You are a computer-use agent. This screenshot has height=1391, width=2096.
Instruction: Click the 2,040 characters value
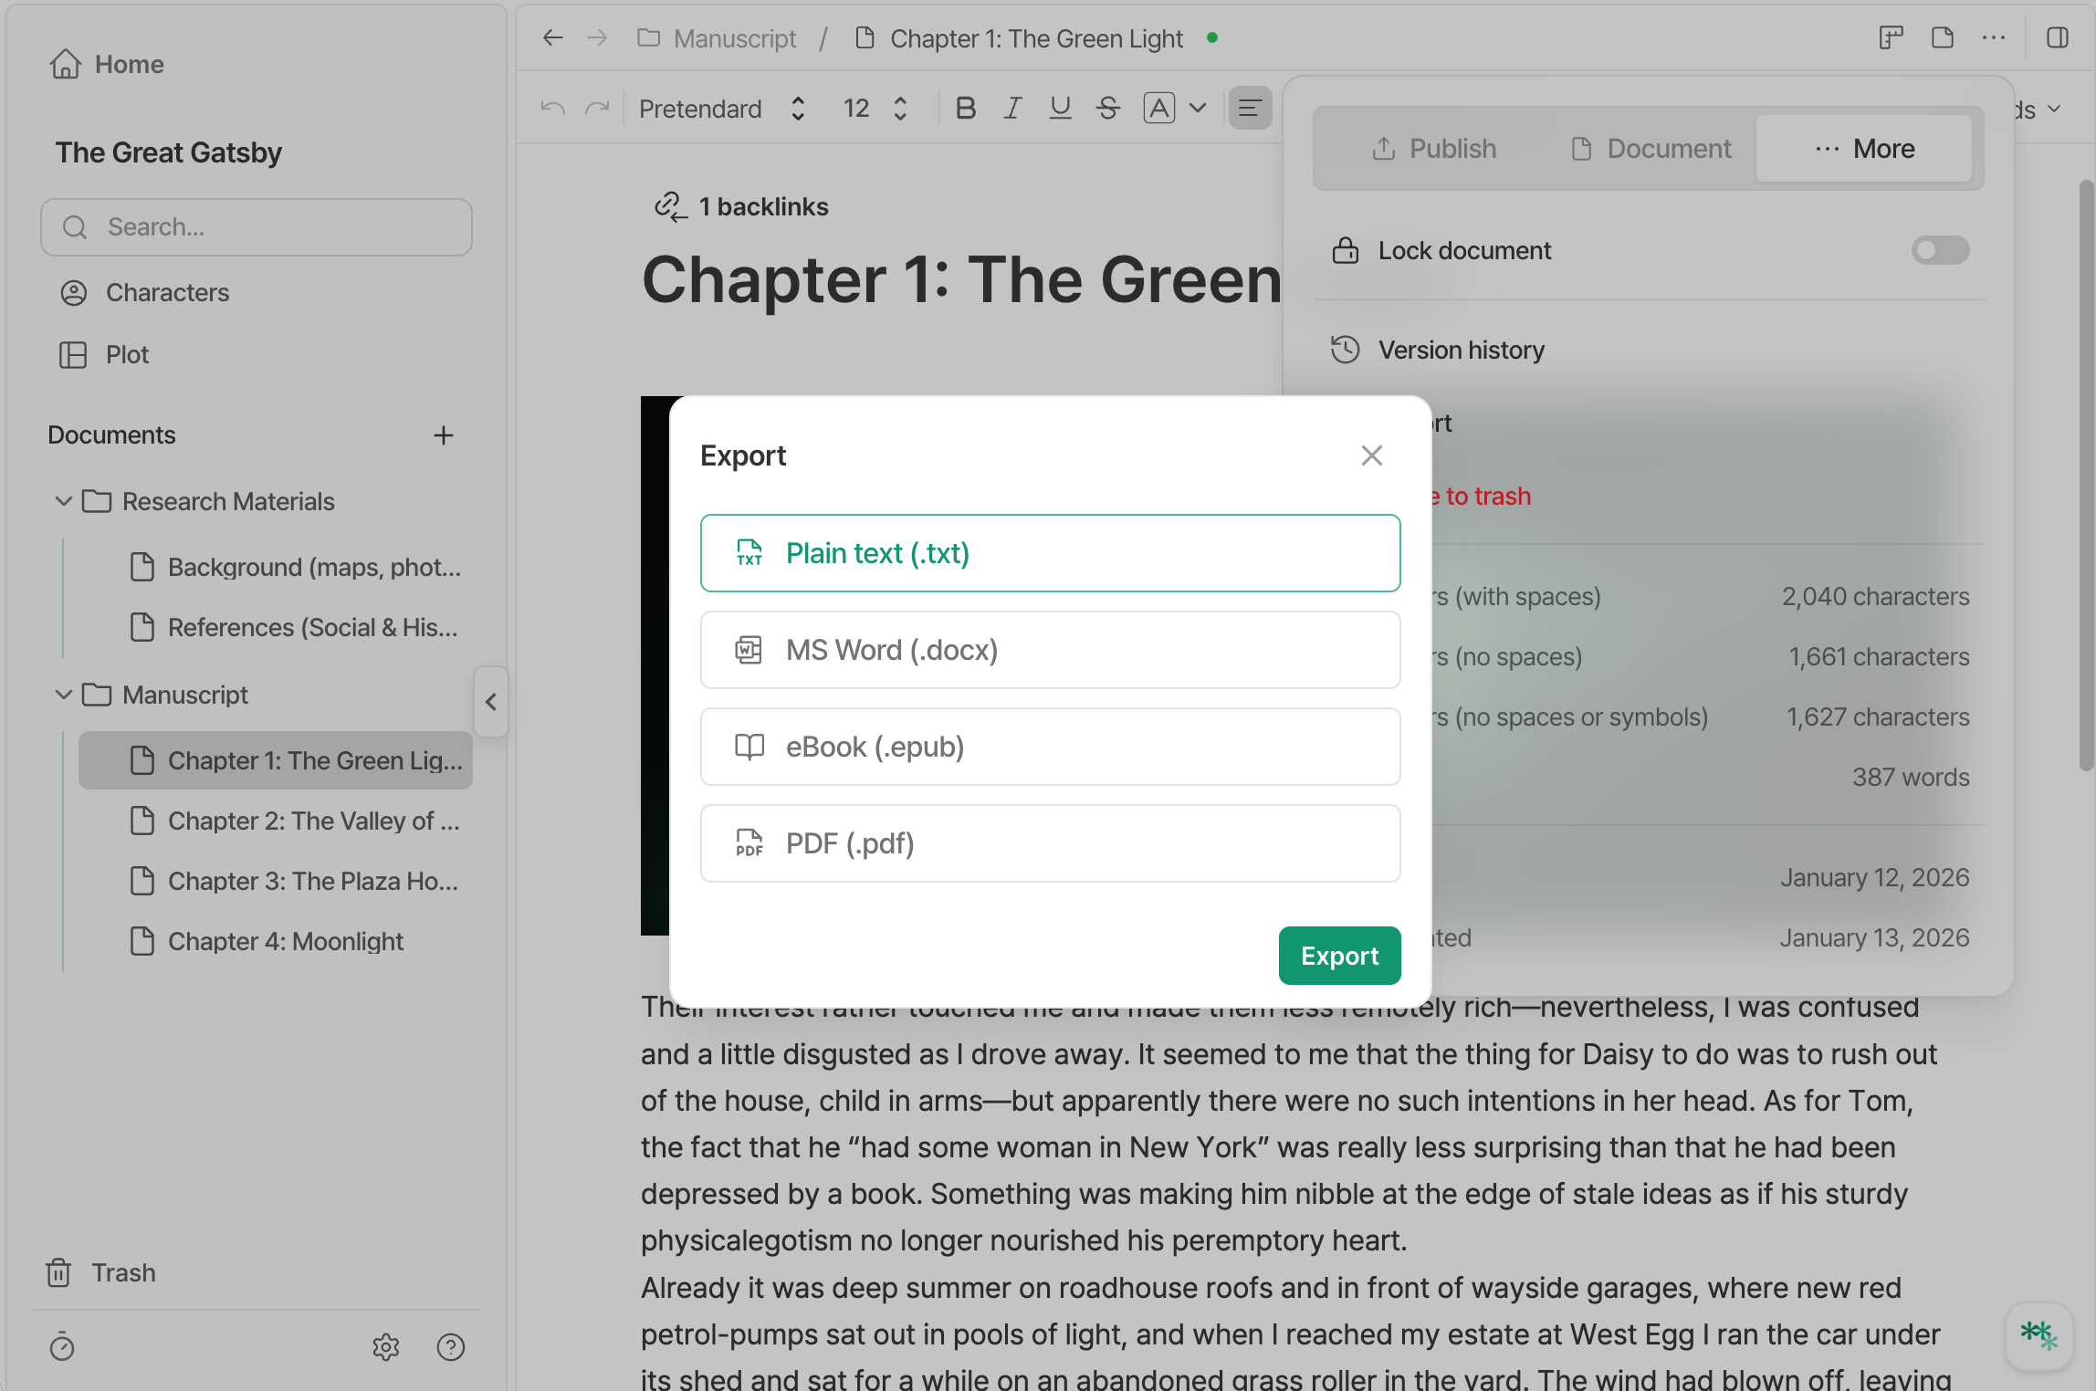(1875, 596)
